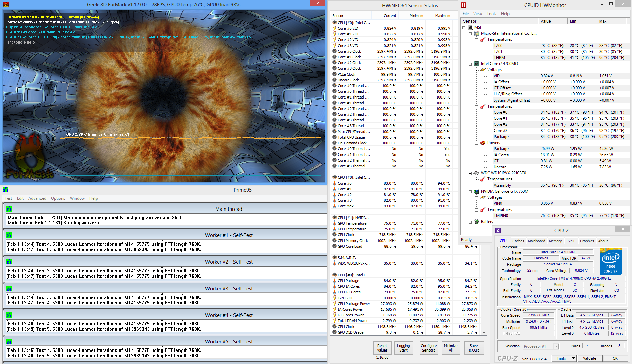Open the Options menu in Prime95
The height and width of the screenshot is (364, 632).
tap(58, 198)
